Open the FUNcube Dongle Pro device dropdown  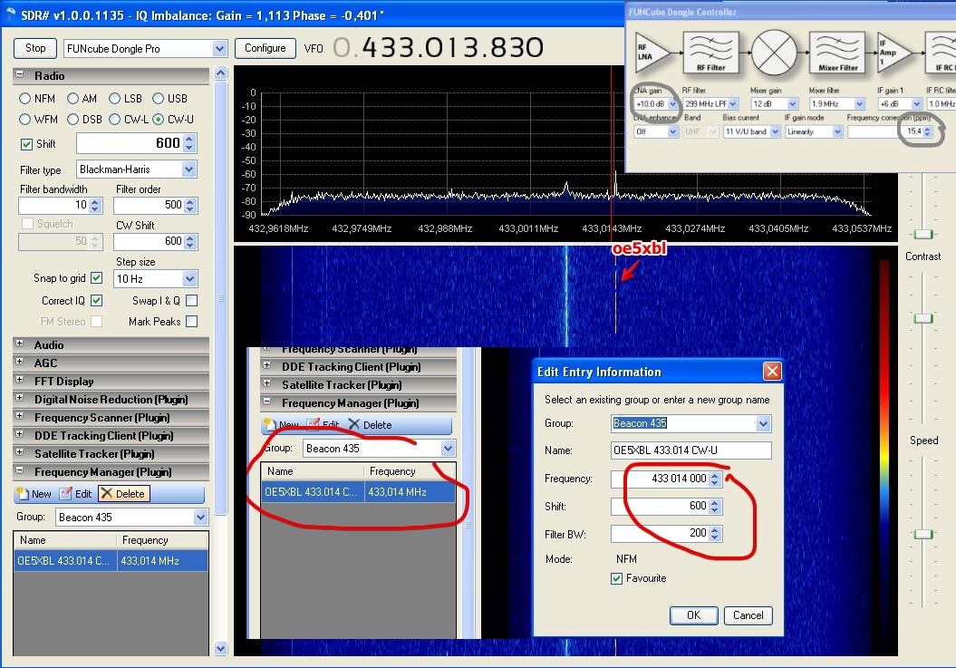tap(219, 49)
